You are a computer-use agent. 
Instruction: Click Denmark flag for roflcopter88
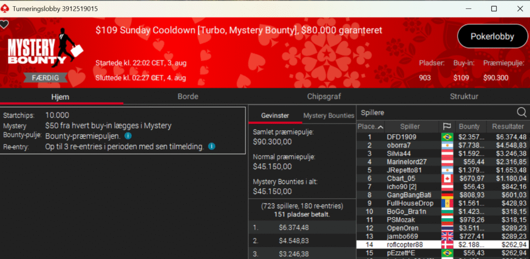447,245
